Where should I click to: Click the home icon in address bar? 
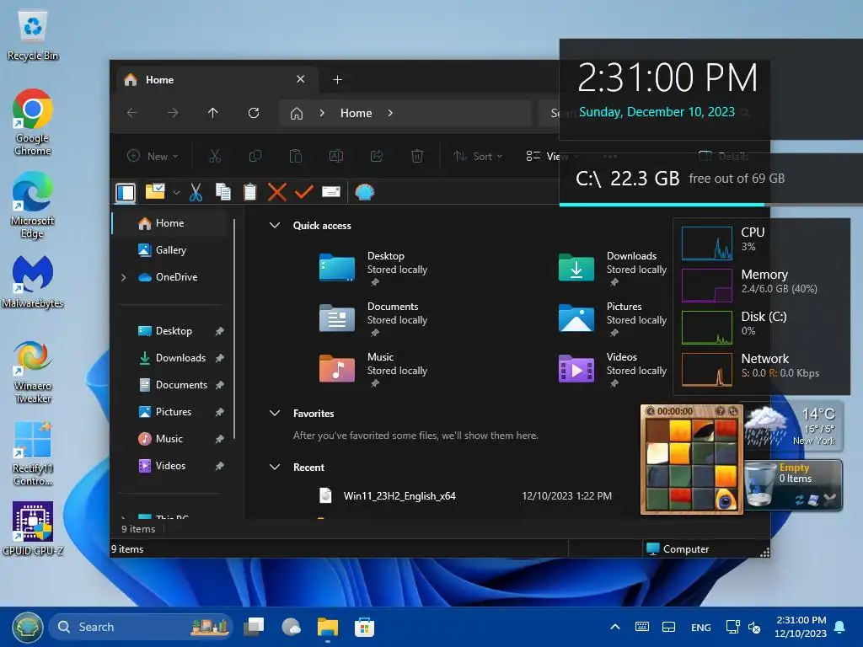pyautogui.click(x=297, y=114)
